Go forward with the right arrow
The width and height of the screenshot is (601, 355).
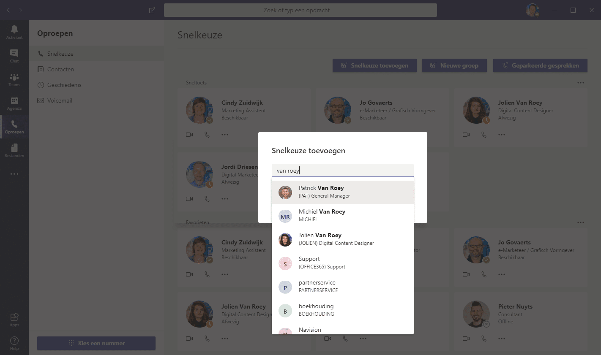pos(20,10)
